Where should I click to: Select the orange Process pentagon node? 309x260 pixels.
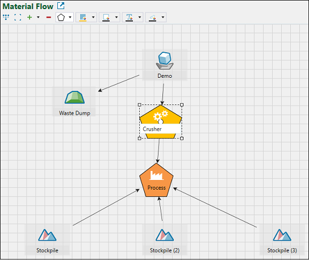click(156, 180)
